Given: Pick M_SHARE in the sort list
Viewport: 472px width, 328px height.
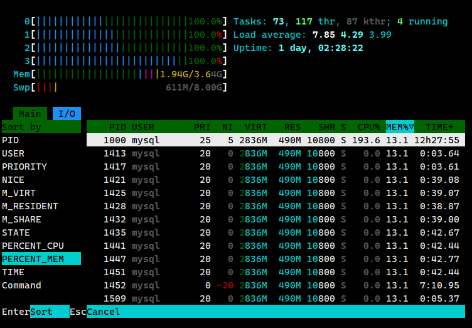Looking at the screenshot, I should (x=21, y=219).
